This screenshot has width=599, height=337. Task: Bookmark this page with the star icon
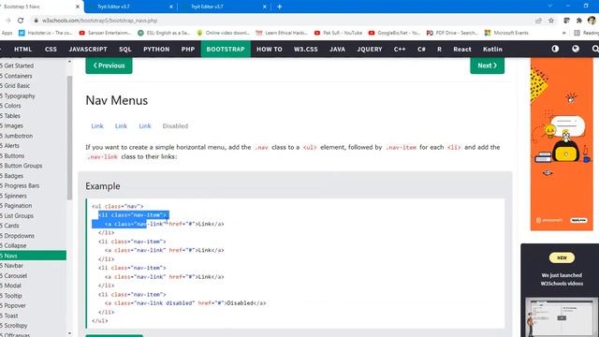point(551,21)
